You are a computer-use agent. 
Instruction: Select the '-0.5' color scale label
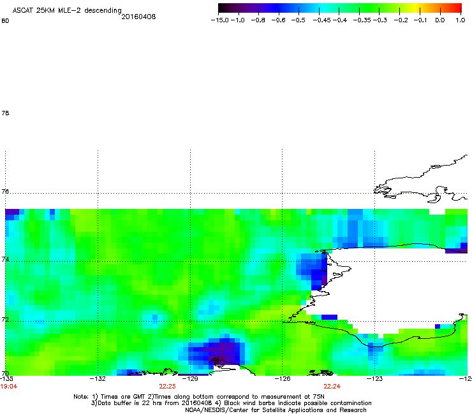pyautogui.click(x=299, y=20)
